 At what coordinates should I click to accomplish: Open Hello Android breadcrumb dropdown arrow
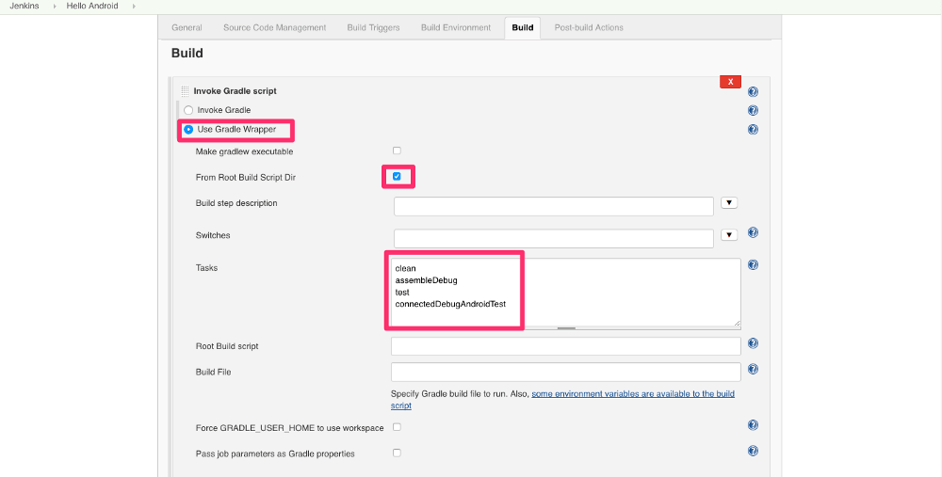point(134,6)
